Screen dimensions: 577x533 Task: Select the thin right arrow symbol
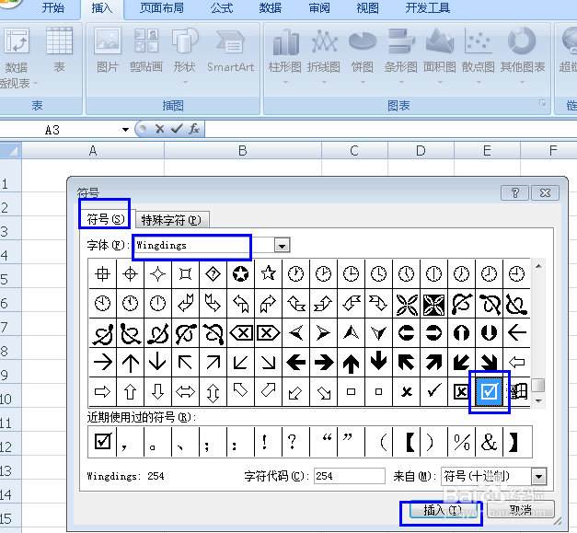tap(103, 362)
